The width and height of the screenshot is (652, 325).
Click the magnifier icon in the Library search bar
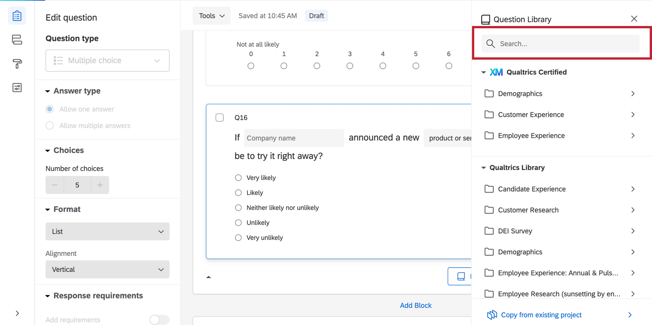[x=490, y=44]
